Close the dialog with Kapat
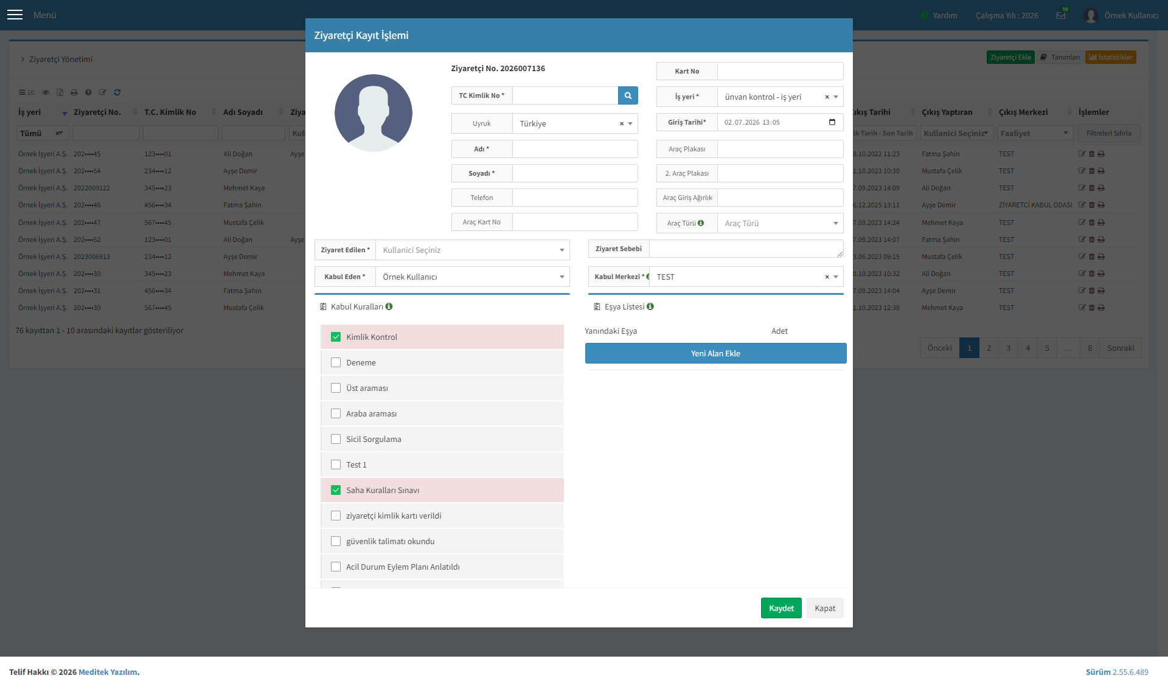Screen dimensions: 1168x687 click(x=825, y=608)
